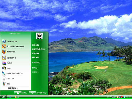The height and width of the screenshot is (99, 132).
Task: Click the Start button on the taskbar
Action: coord(3,97)
